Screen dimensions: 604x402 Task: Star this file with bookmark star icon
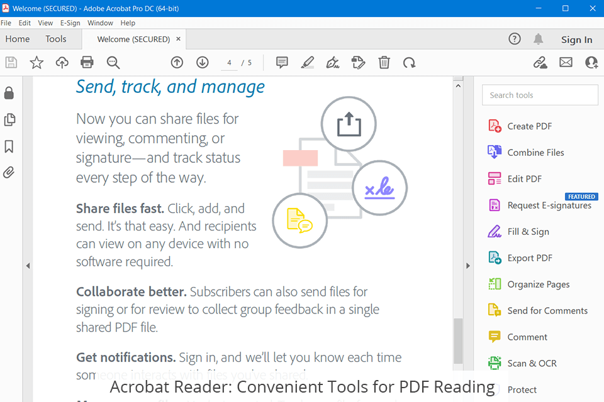point(36,62)
